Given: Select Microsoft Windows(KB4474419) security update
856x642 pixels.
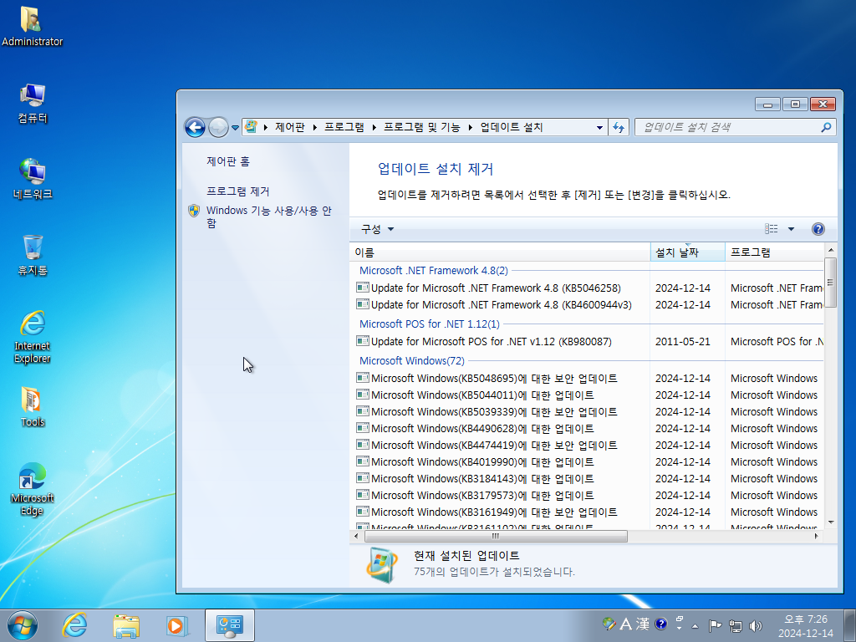Looking at the screenshot, I should [x=494, y=446].
